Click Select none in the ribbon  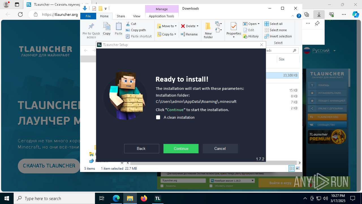click(x=275, y=30)
